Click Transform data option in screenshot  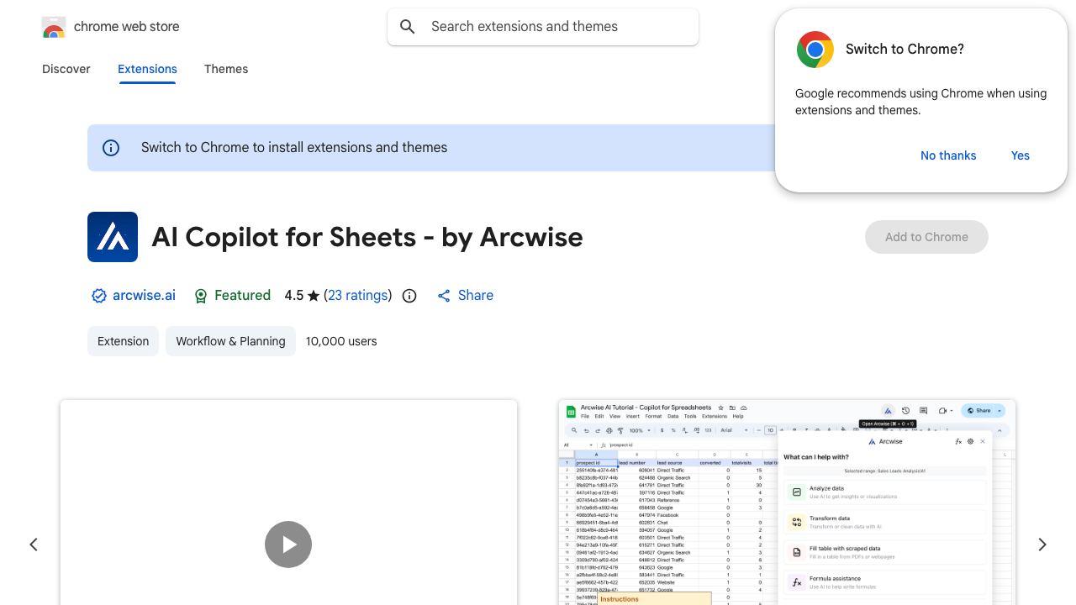(x=885, y=523)
